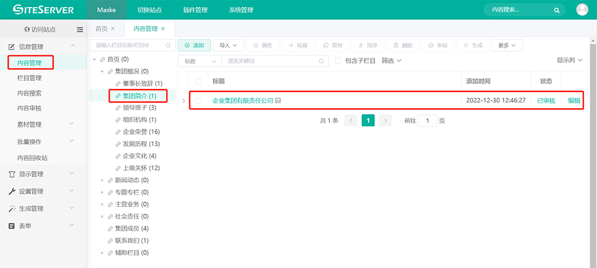Open the 更多 dropdown
The width and height of the screenshot is (597, 268).
pos(507,45)
